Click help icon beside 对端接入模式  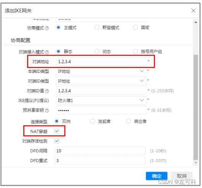47,52
